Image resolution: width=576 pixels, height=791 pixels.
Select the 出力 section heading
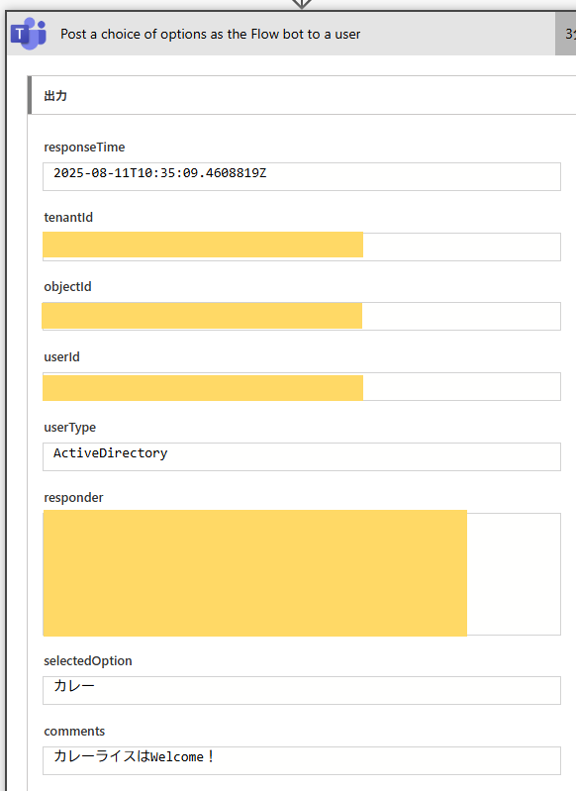55,96
